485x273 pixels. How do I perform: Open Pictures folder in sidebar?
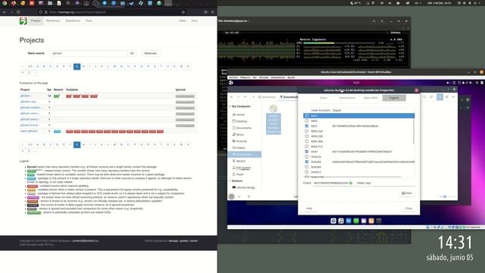click(x=241, y=141)
